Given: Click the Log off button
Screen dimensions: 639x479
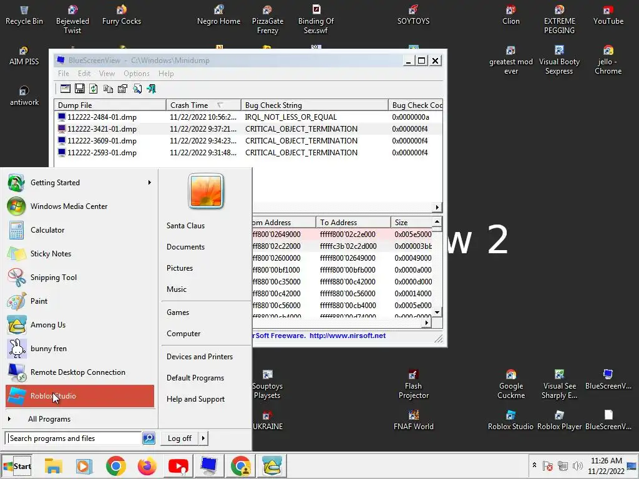Looking at the screenshot, I should (179, 438).
